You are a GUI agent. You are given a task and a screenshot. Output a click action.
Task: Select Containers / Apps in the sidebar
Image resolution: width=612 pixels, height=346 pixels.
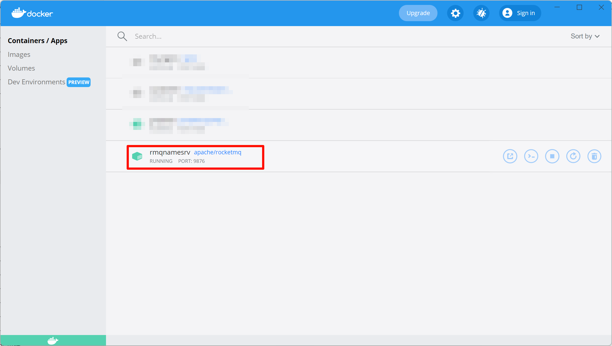click(38, 40)
